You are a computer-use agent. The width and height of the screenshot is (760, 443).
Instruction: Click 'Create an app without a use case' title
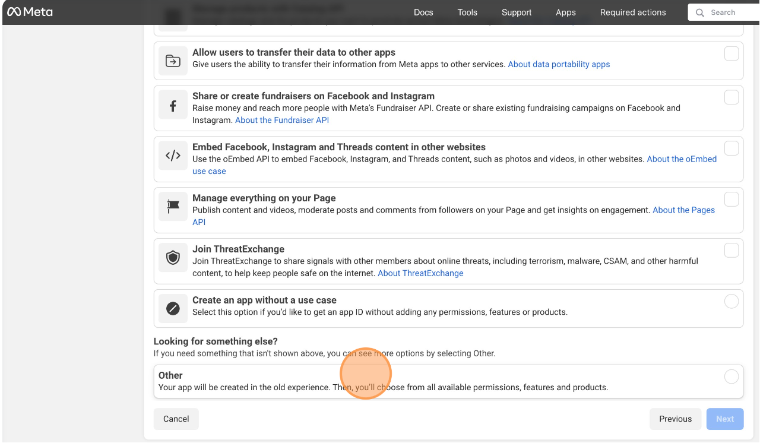tap(264, 300)
